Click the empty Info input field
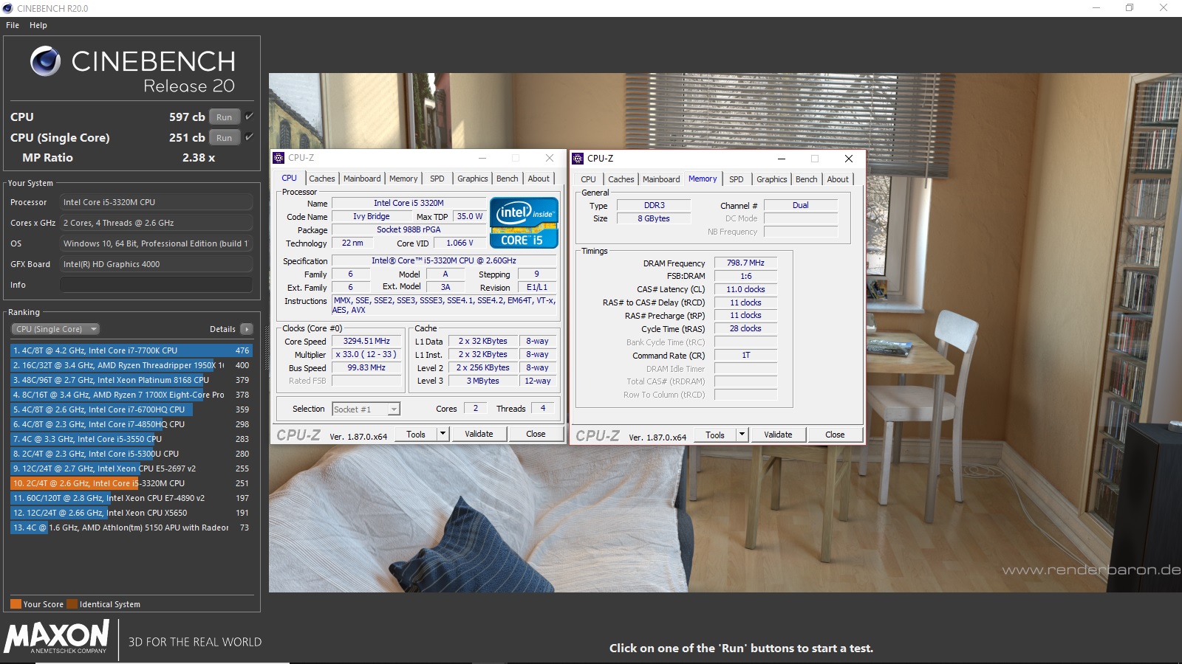 coord(156,285)
